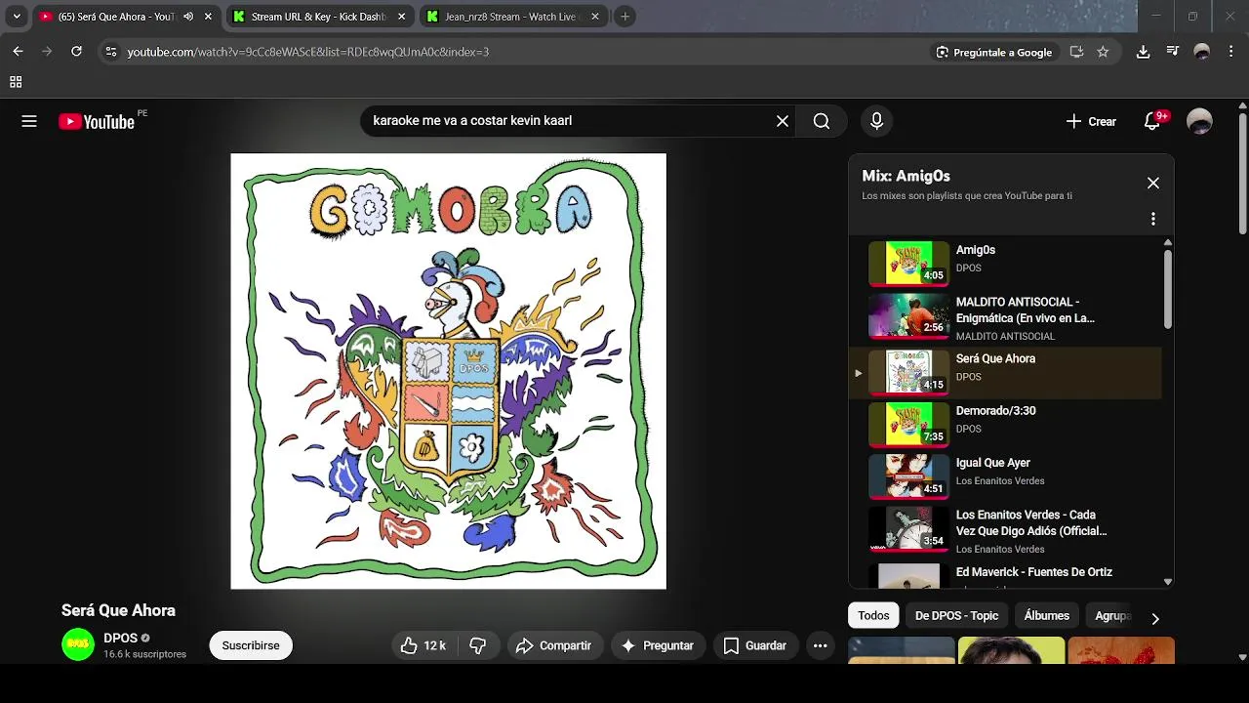Open the browser downloads icon
1249x703 pixels.
pos(1143,52)
